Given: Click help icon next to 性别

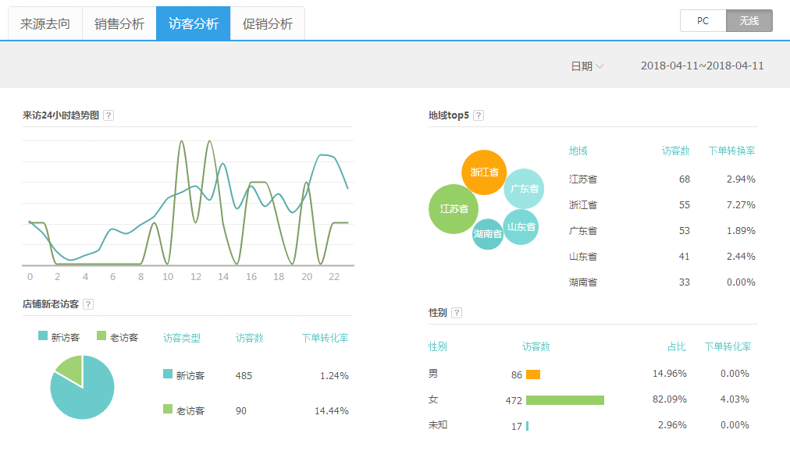Looking at the screenshot, I should [457, 313].
